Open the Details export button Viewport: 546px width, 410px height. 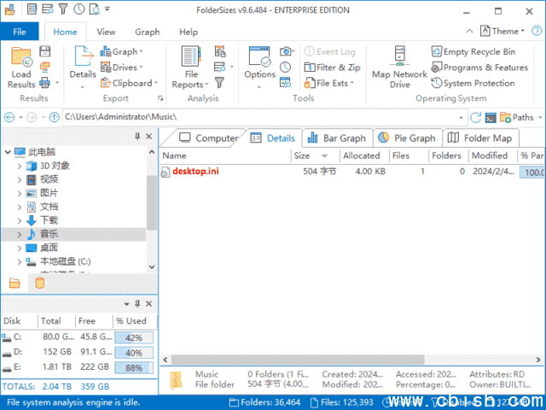83,67
